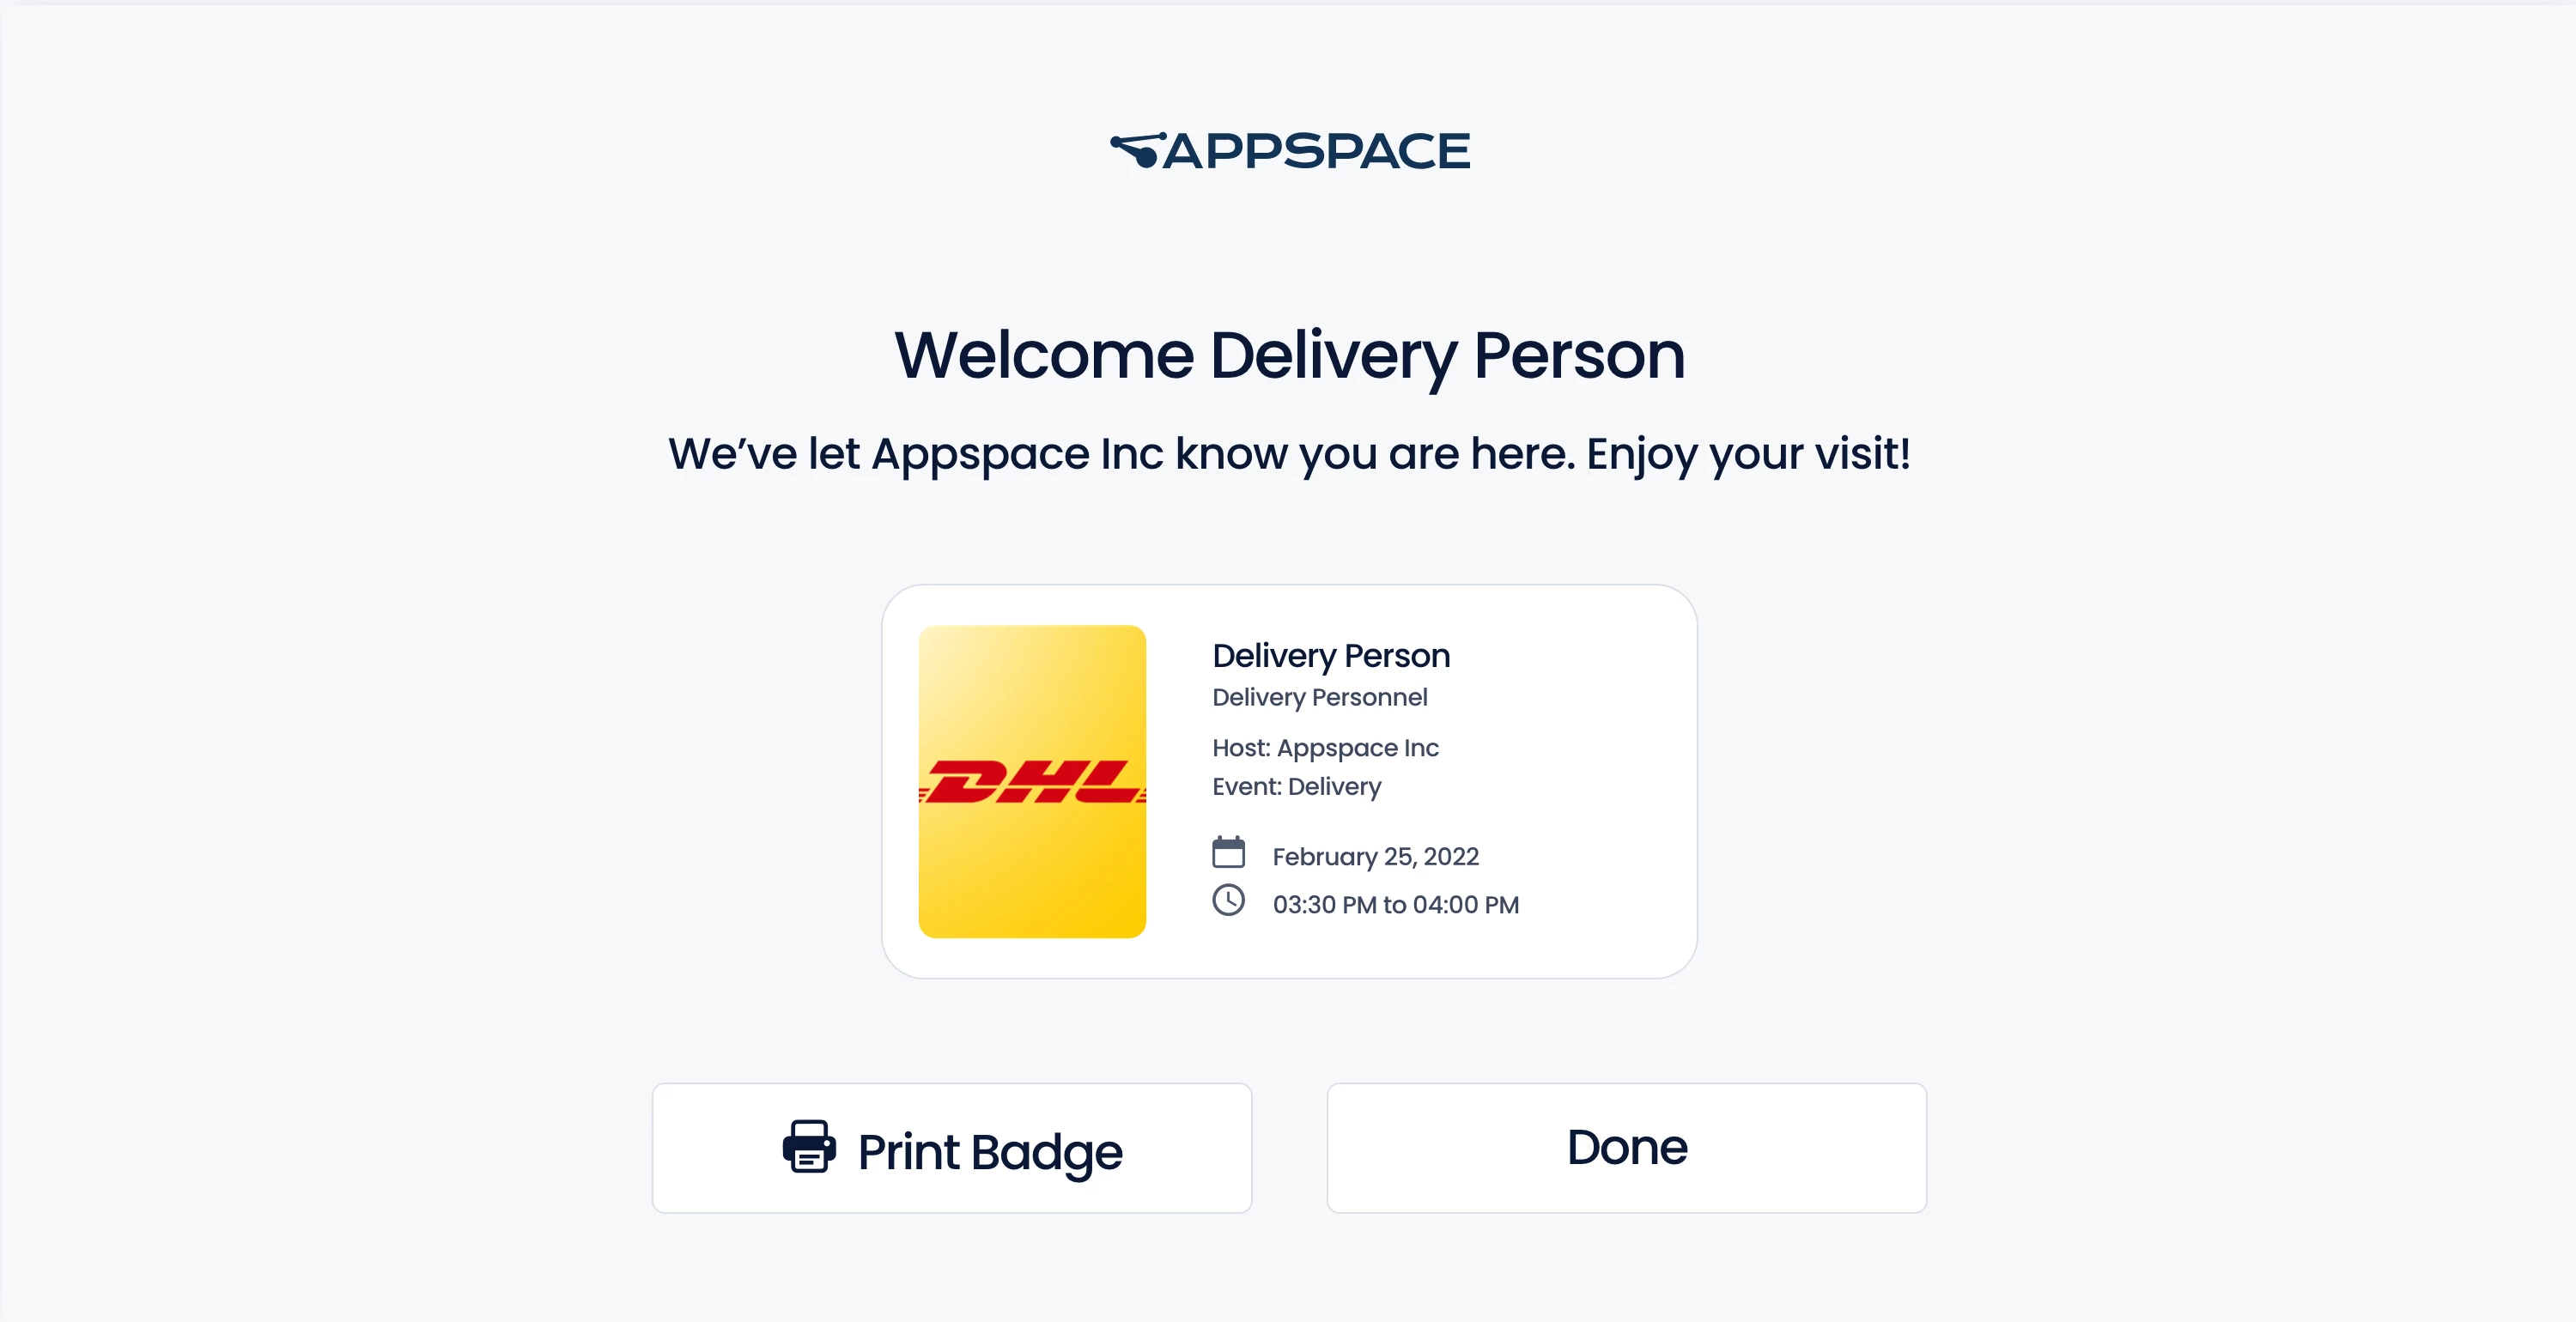Click the APPSPACE wordmark text

point(1317,152)
